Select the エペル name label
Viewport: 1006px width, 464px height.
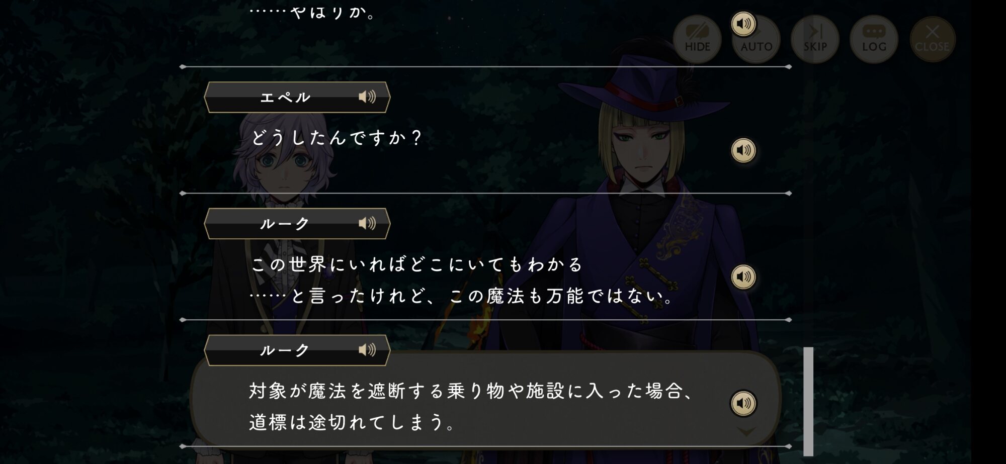pos(285,97)
